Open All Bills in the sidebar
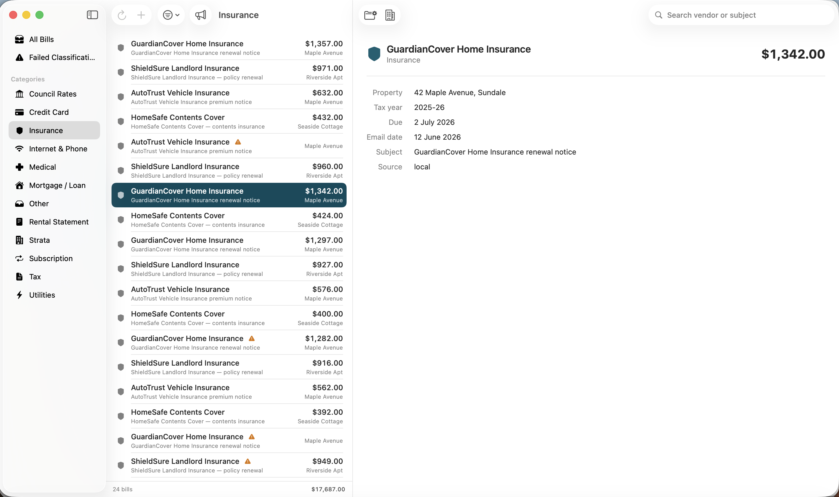 [54, 39]
